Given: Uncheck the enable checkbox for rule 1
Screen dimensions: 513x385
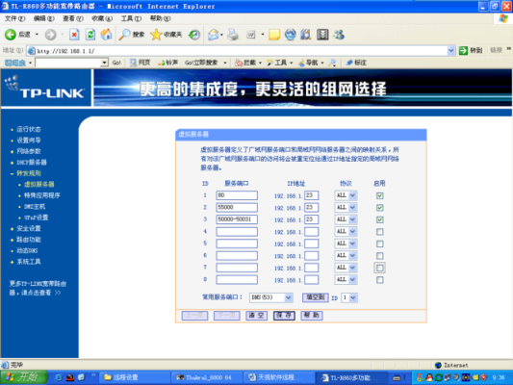Looking at the screenshot, I should (x=379, y=195).
